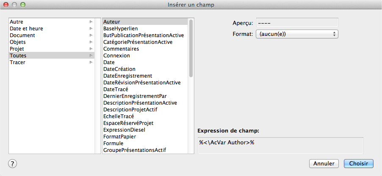Screen dimensions: 382x176
Task: Select the Projet category
Action: pyautogui.click(x=17, y=49)
